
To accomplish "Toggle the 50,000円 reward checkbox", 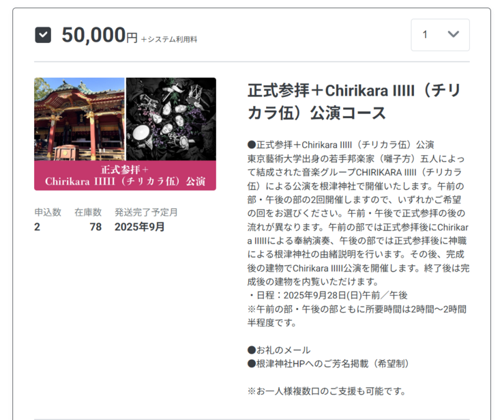I will [43, 35].
